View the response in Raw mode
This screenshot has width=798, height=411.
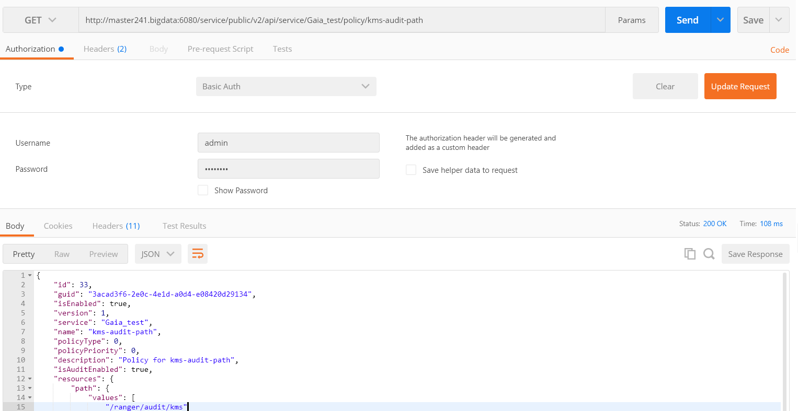[x=62, y=254]
